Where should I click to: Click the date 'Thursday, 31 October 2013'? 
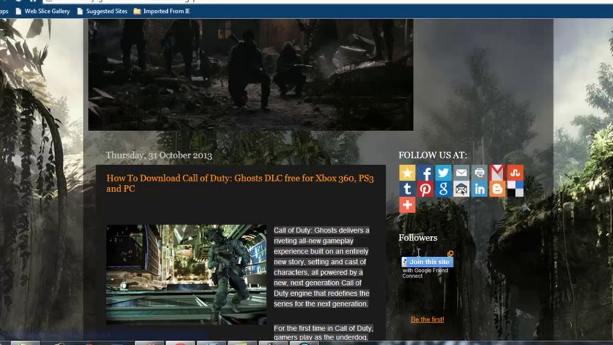pos(159,155)
